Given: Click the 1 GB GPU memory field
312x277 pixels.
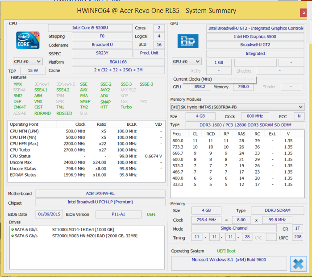Looking at the screenshot, I should click(219, 62).
